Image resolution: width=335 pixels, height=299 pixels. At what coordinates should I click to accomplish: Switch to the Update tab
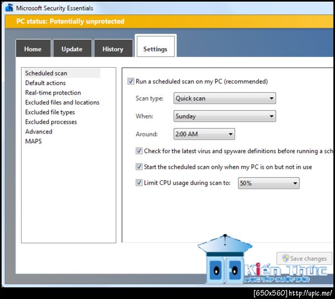tap(72, 48)
